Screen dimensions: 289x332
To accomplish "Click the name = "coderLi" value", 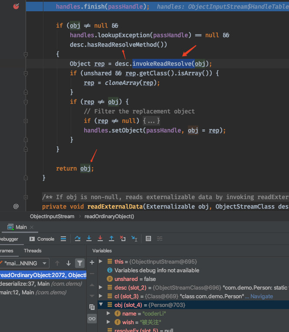I will click(154, 313).
